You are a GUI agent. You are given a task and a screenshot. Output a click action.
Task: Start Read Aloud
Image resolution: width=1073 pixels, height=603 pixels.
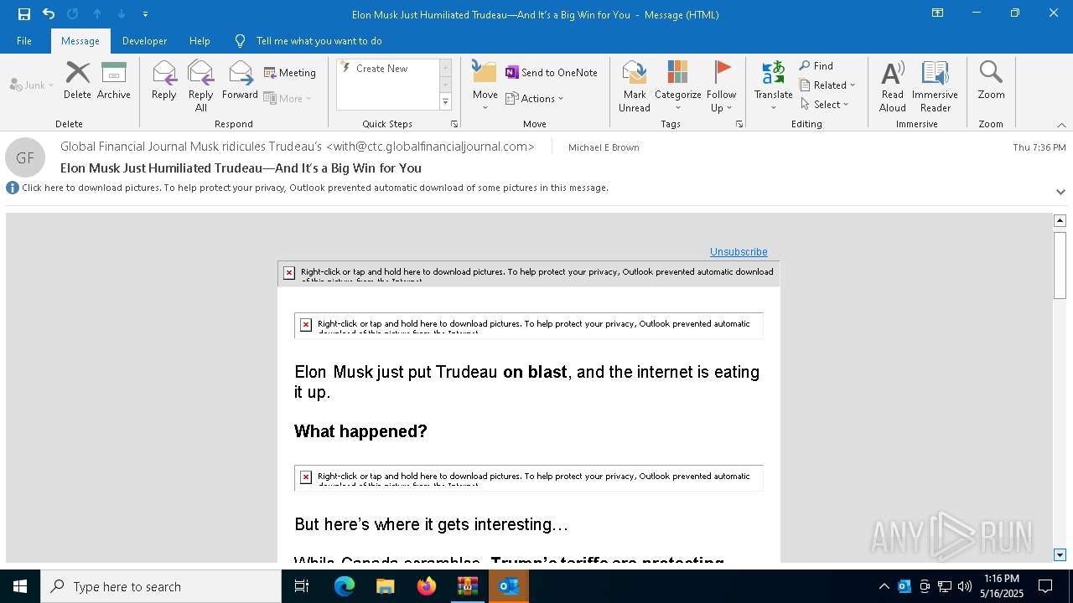[x=893, y=85]
